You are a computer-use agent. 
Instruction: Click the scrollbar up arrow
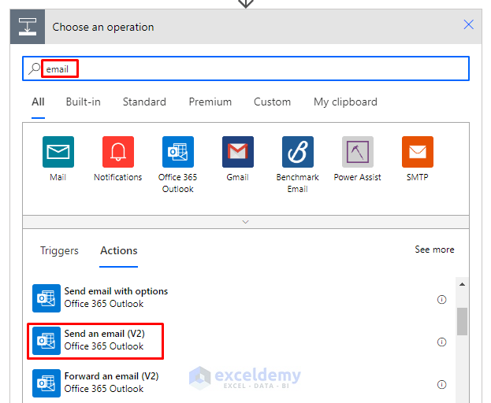[462, 284]
